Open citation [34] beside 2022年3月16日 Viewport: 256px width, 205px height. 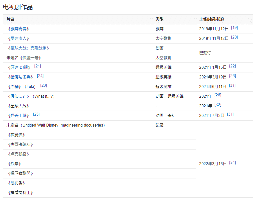pos(232,162)
